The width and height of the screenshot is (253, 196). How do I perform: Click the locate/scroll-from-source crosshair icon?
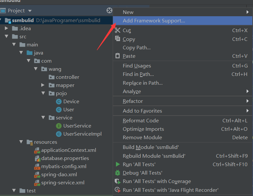click(109, 10)
